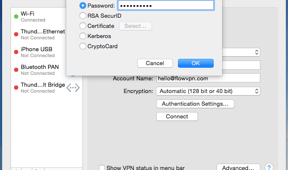The height and width of the screenshot is (170, 288).
Task: Click the help question mark button
Action: (268, 168)
